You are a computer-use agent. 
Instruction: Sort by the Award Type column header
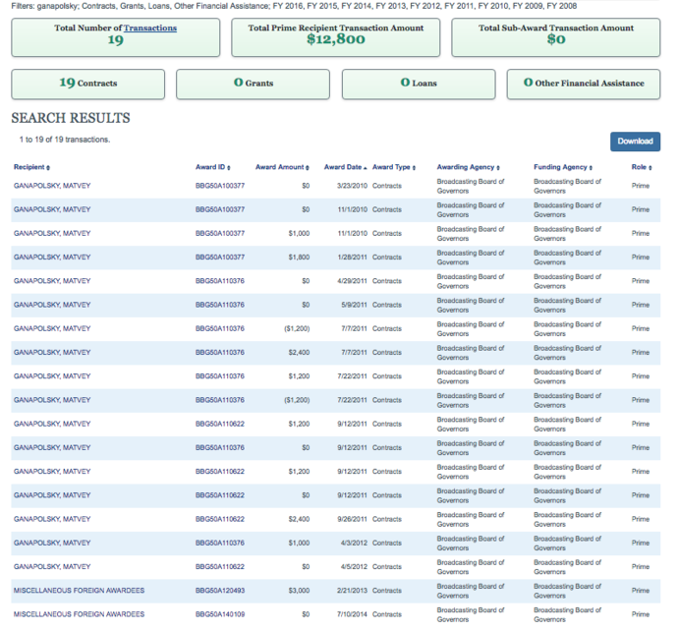pos(394,167)
